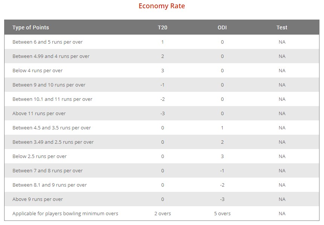This screenshot has width=324, height=225.
Task: Click 'Between 8.1 and 9 runs per over' label
Action: coord(50,185)
